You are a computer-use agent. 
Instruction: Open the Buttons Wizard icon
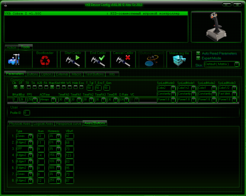[151, 61]
